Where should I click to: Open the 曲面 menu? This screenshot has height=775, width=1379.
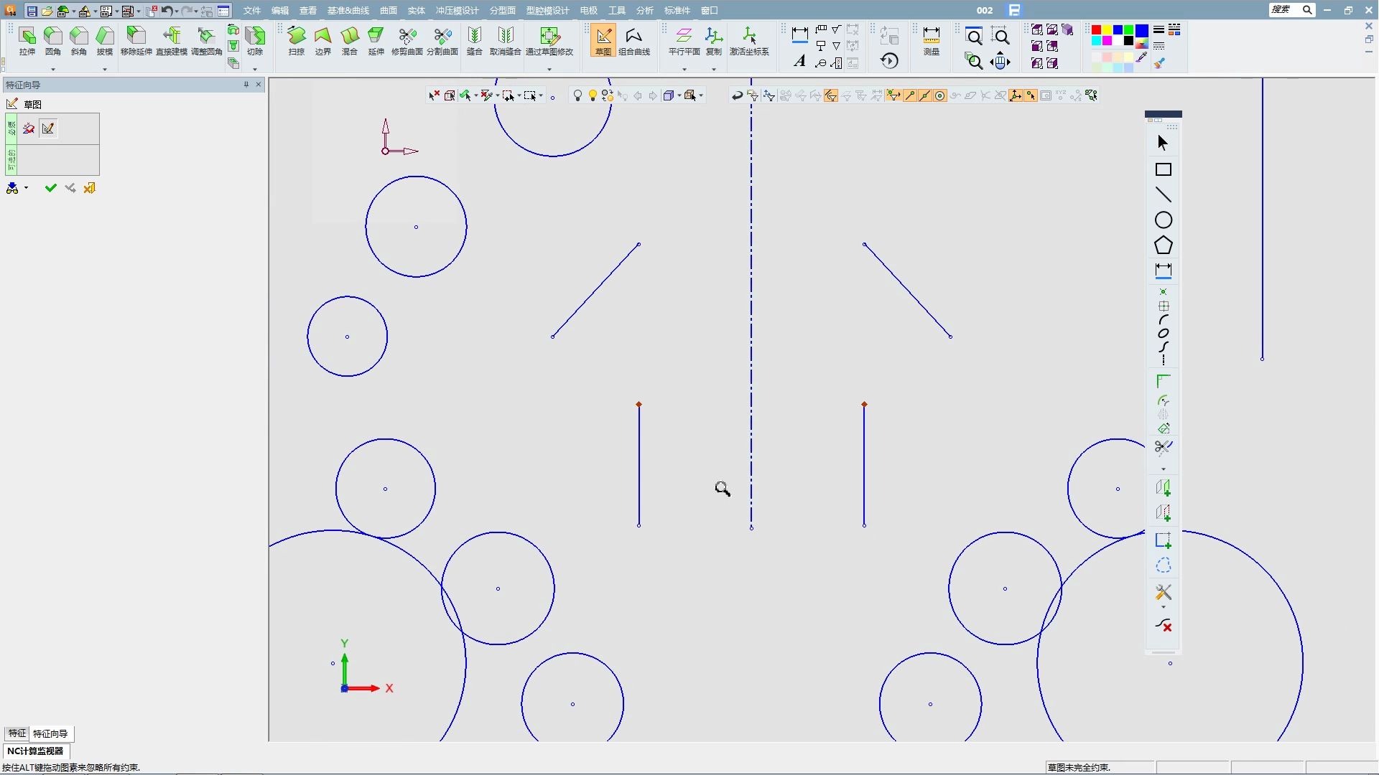[x=388, y=11]
